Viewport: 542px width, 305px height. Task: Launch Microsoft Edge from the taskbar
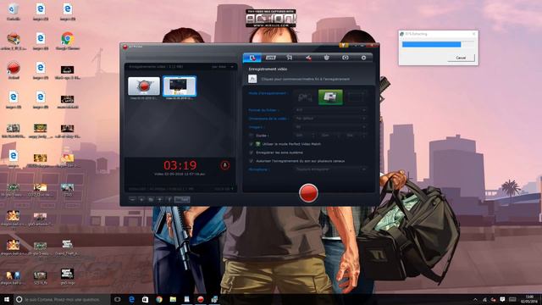tap(131, 299)
